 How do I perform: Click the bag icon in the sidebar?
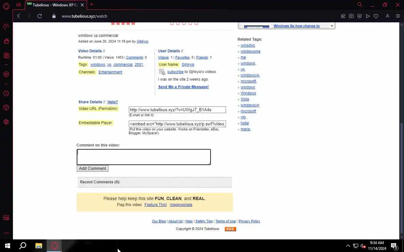coord(6,41)
